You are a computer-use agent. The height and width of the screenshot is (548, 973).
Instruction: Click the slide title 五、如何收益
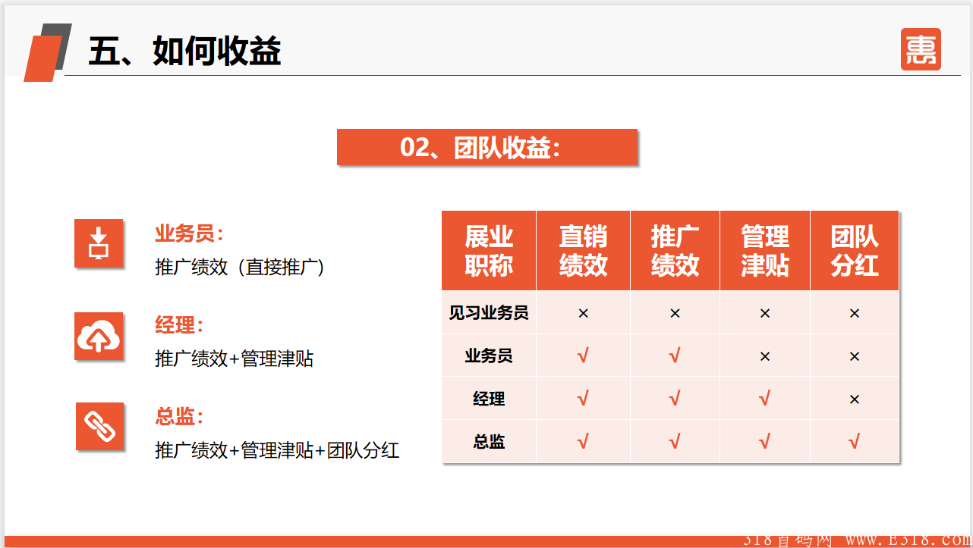(x=184, y=52)
